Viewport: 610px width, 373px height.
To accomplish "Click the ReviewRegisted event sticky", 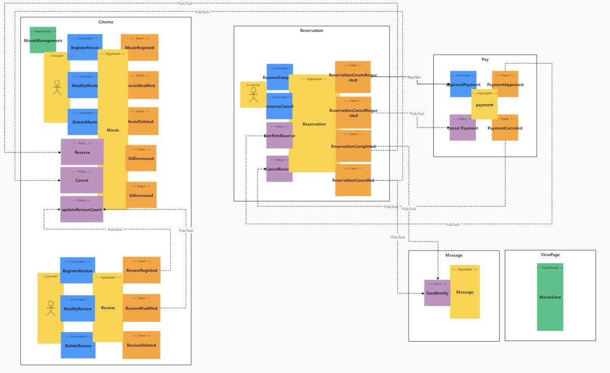I will coord(141,270).
